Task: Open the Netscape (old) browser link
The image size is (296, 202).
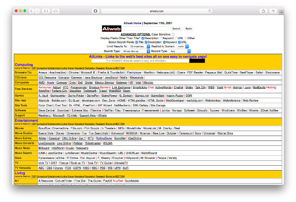Action: (x=166, y=72)
